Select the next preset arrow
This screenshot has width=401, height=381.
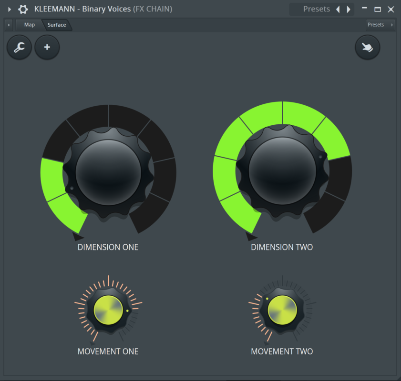tap(349, 9)
